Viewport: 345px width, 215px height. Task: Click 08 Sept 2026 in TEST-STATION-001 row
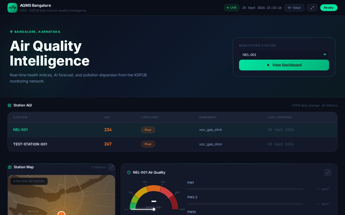pyautogui.click(x=281, y=144)
